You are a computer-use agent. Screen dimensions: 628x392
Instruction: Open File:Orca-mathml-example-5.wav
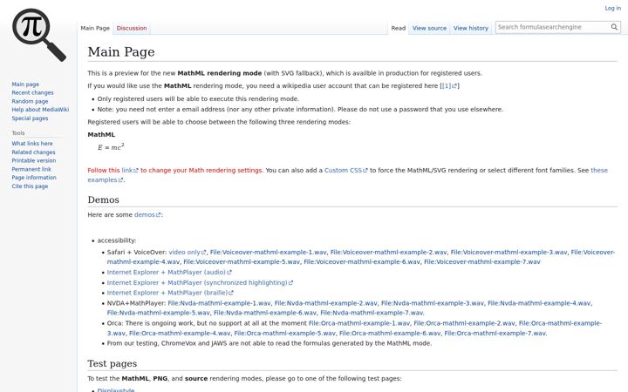pyautogui.click(x=284, y=333)
